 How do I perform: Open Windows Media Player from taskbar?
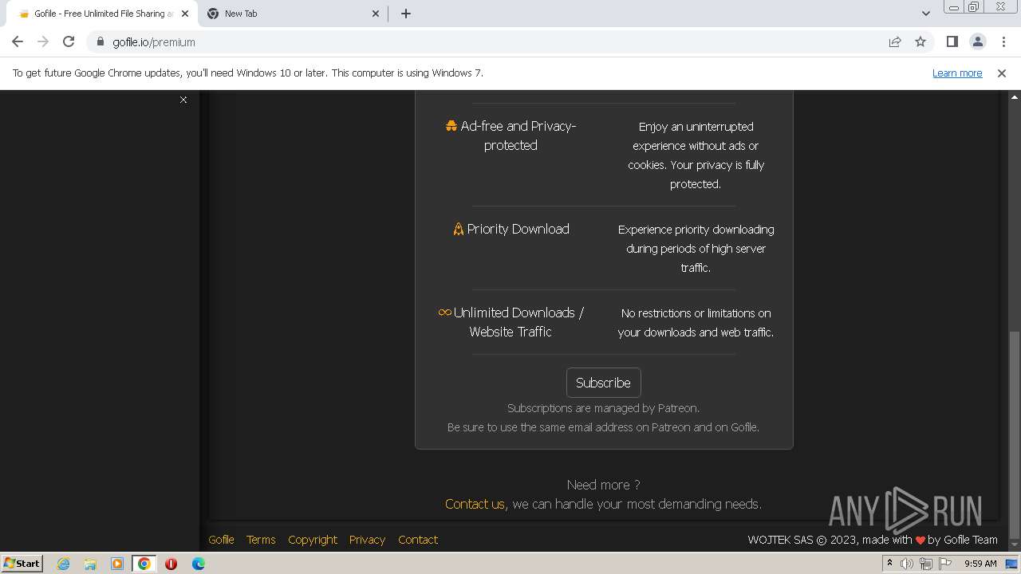117,564
